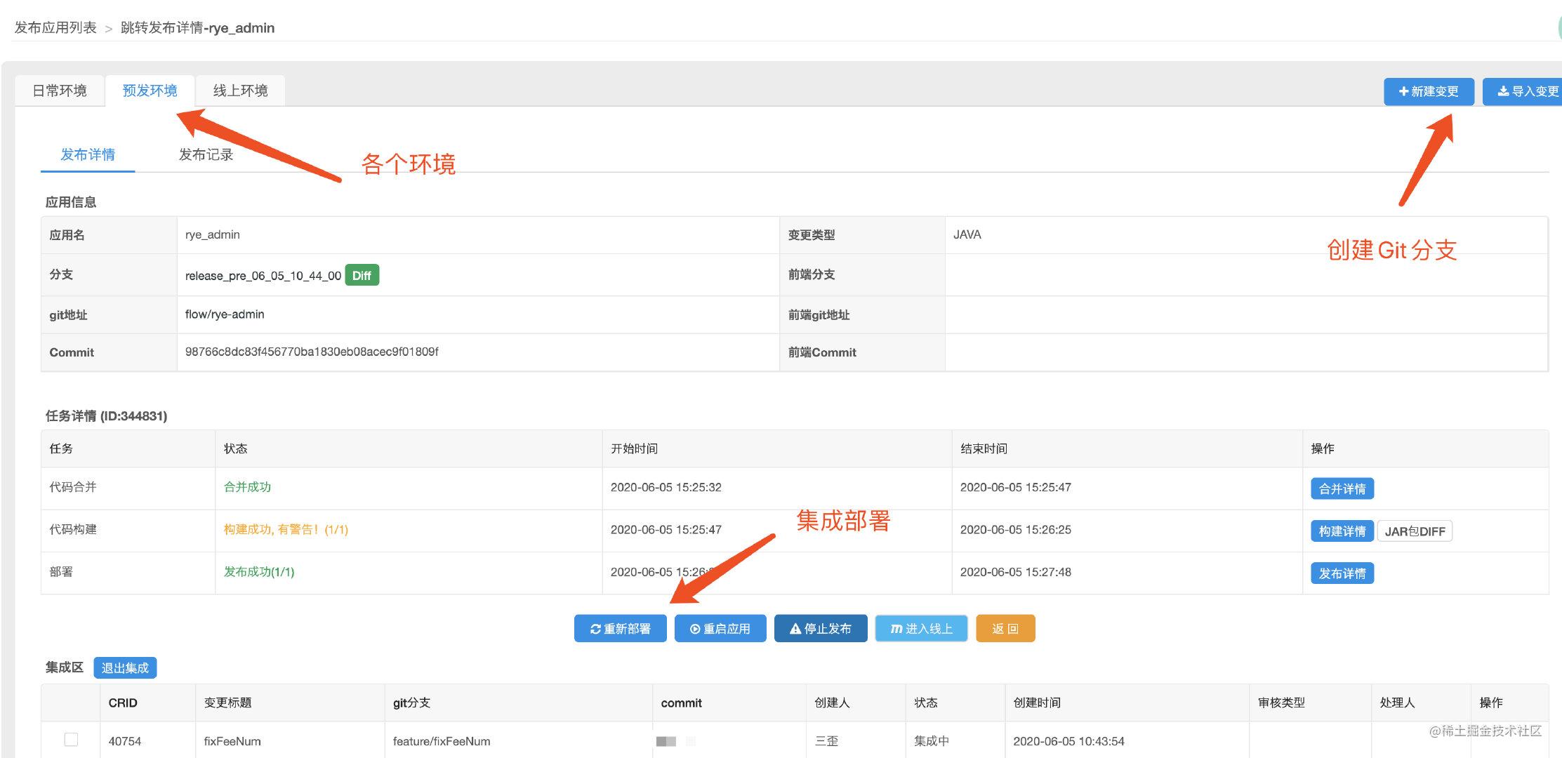The width and height of the screenshot is (1562, 758).
Task: Click the refresh icon on 重新部署
Action: [595, 629]
